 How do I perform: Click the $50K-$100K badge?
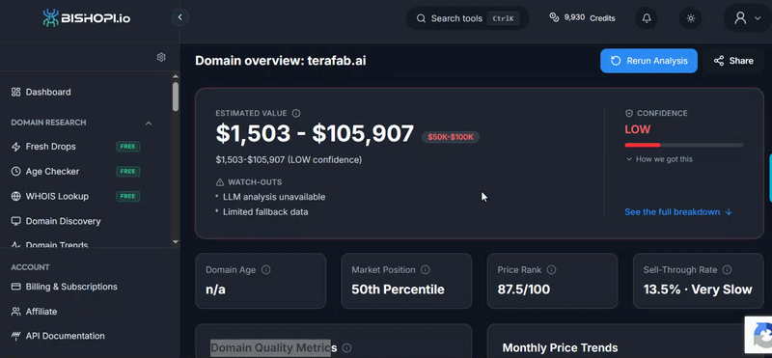point(451,137)
